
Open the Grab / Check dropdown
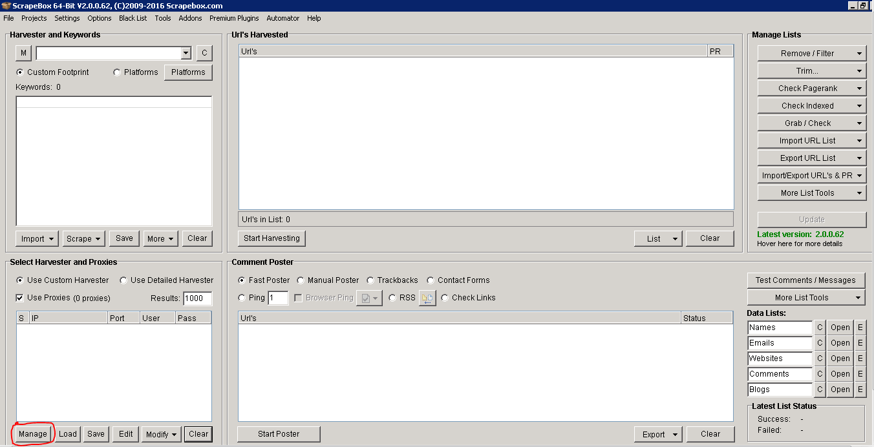812,123
